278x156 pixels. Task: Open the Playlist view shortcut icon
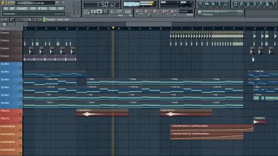201,4
